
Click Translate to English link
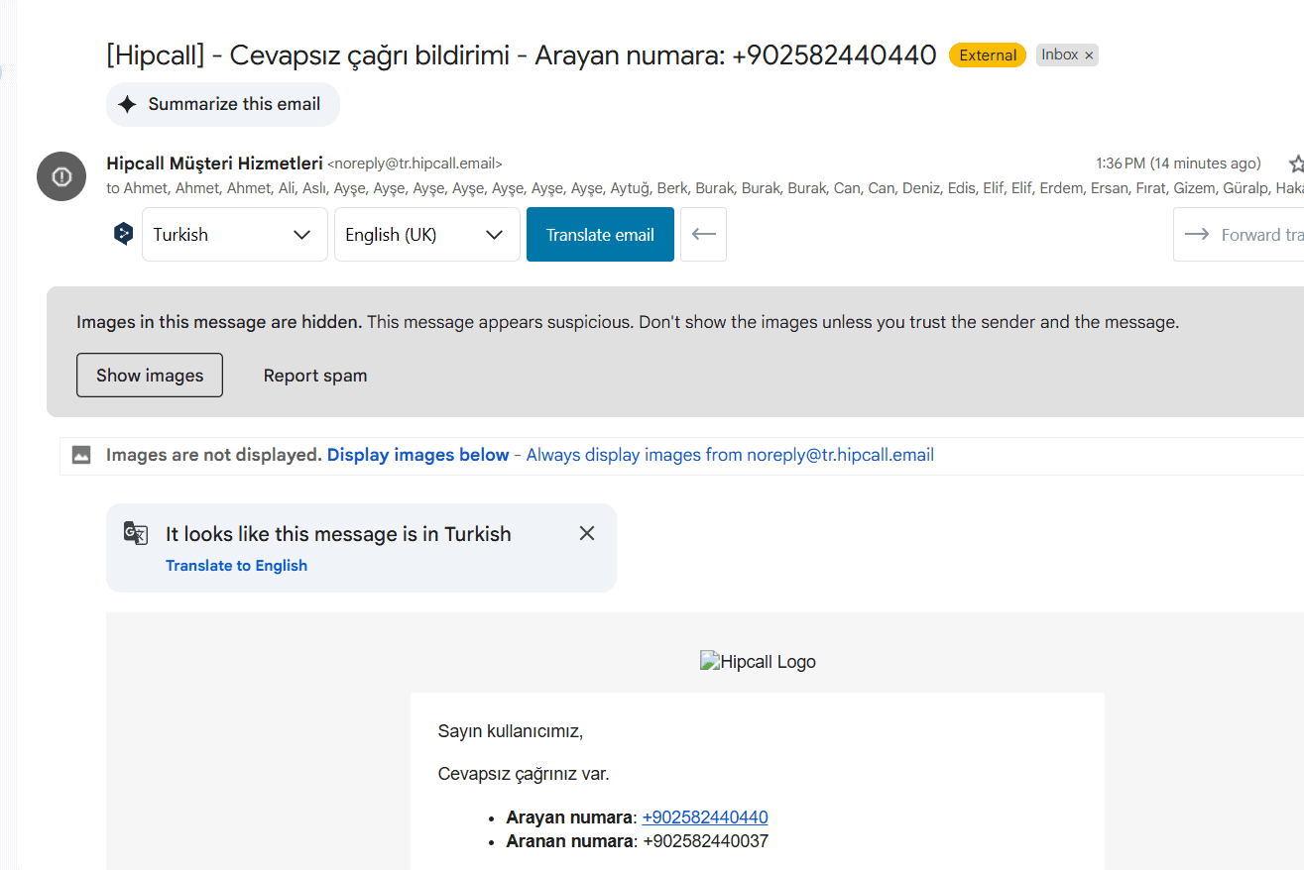[x=236, y=566]
